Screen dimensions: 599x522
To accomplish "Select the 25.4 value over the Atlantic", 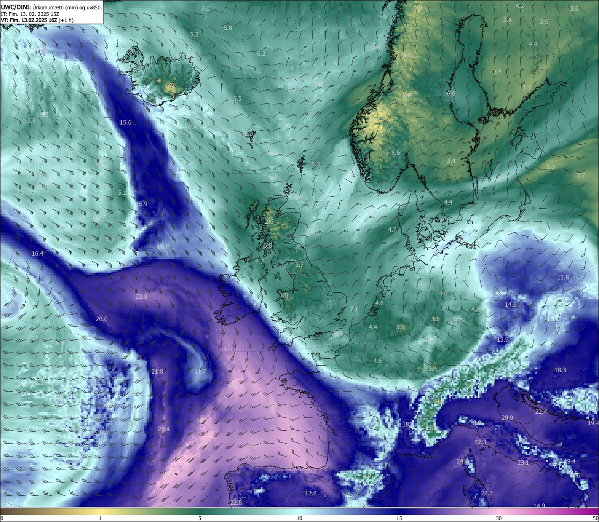I will [x=164, y=429].
